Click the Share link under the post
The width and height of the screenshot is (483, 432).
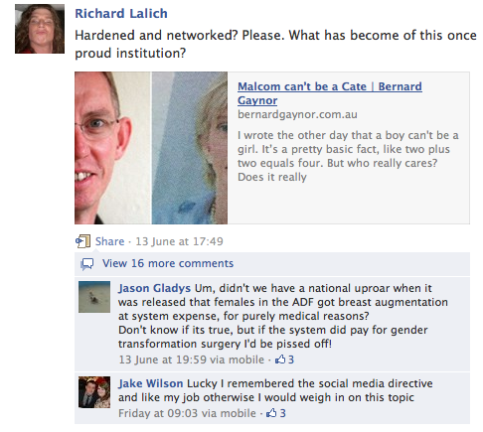point(109,241)
